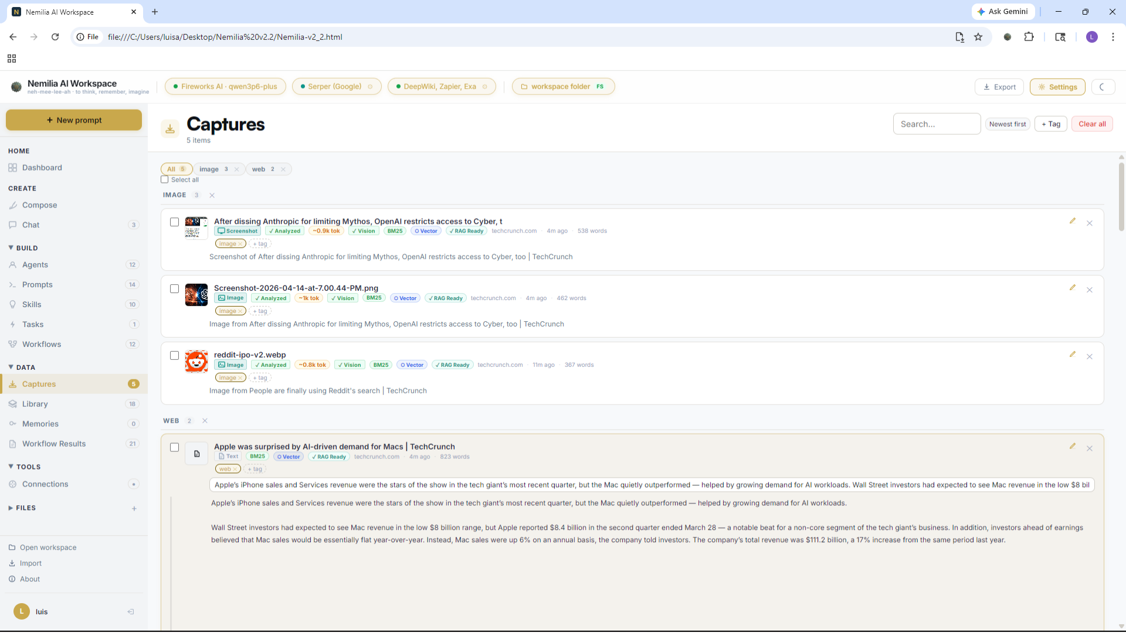Click the + Tag button
The height and width of the screenshot is (633, 1126).
[1051, 124]
